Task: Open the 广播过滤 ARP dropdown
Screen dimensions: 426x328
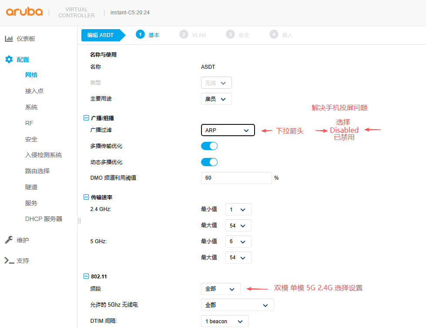Action: pos(228,130)
